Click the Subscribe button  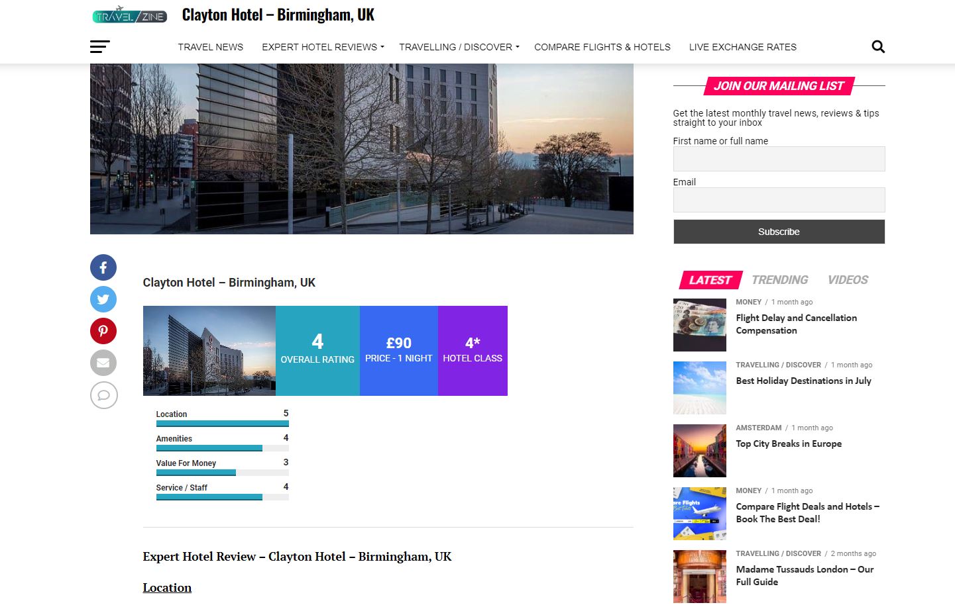tap(779, 232)
